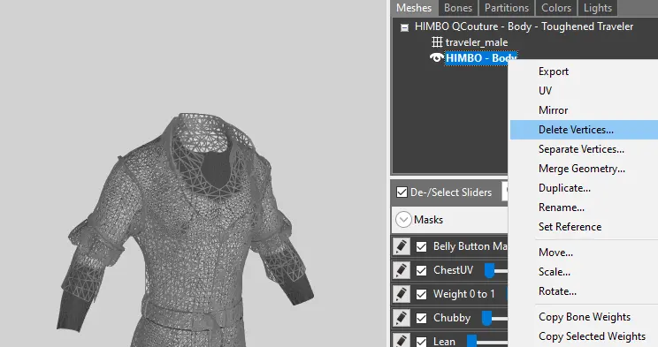Uncheck the Lean slider checkbox
This screenshot has height=347, width=658.
click(421, 342)
